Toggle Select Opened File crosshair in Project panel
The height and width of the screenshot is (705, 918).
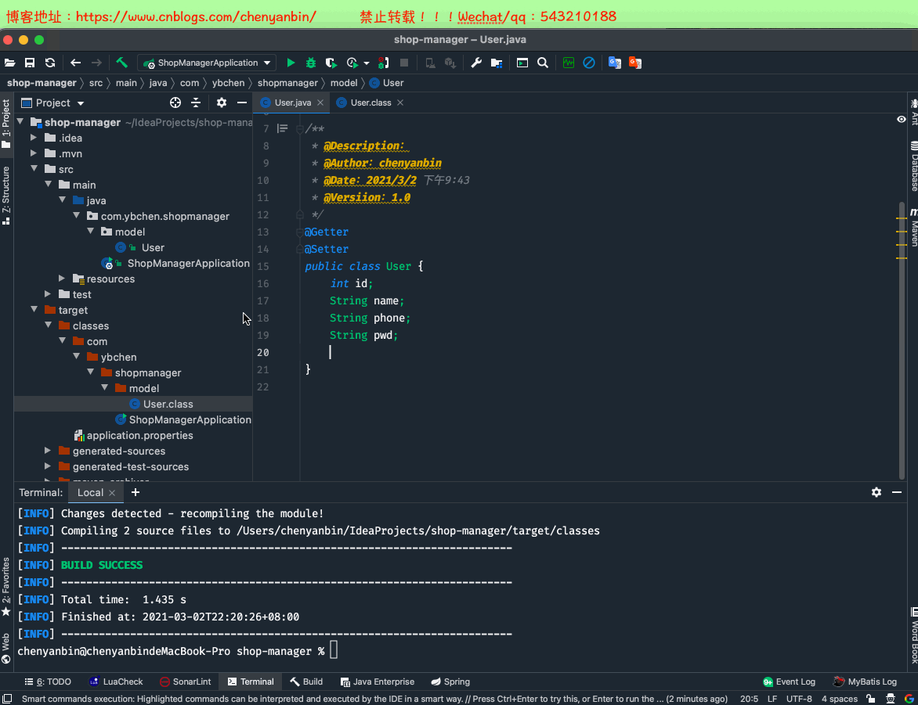pos(173,103)
